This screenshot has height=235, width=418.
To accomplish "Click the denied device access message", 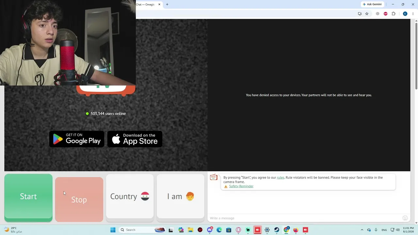I will [309, 95].
